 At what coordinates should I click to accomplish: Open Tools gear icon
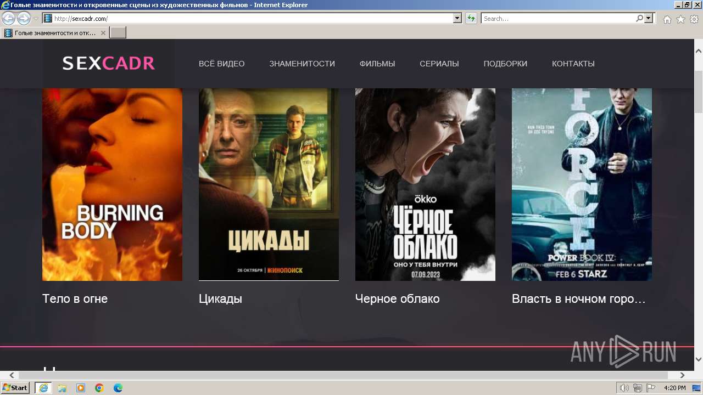click(x=694, y=19)
